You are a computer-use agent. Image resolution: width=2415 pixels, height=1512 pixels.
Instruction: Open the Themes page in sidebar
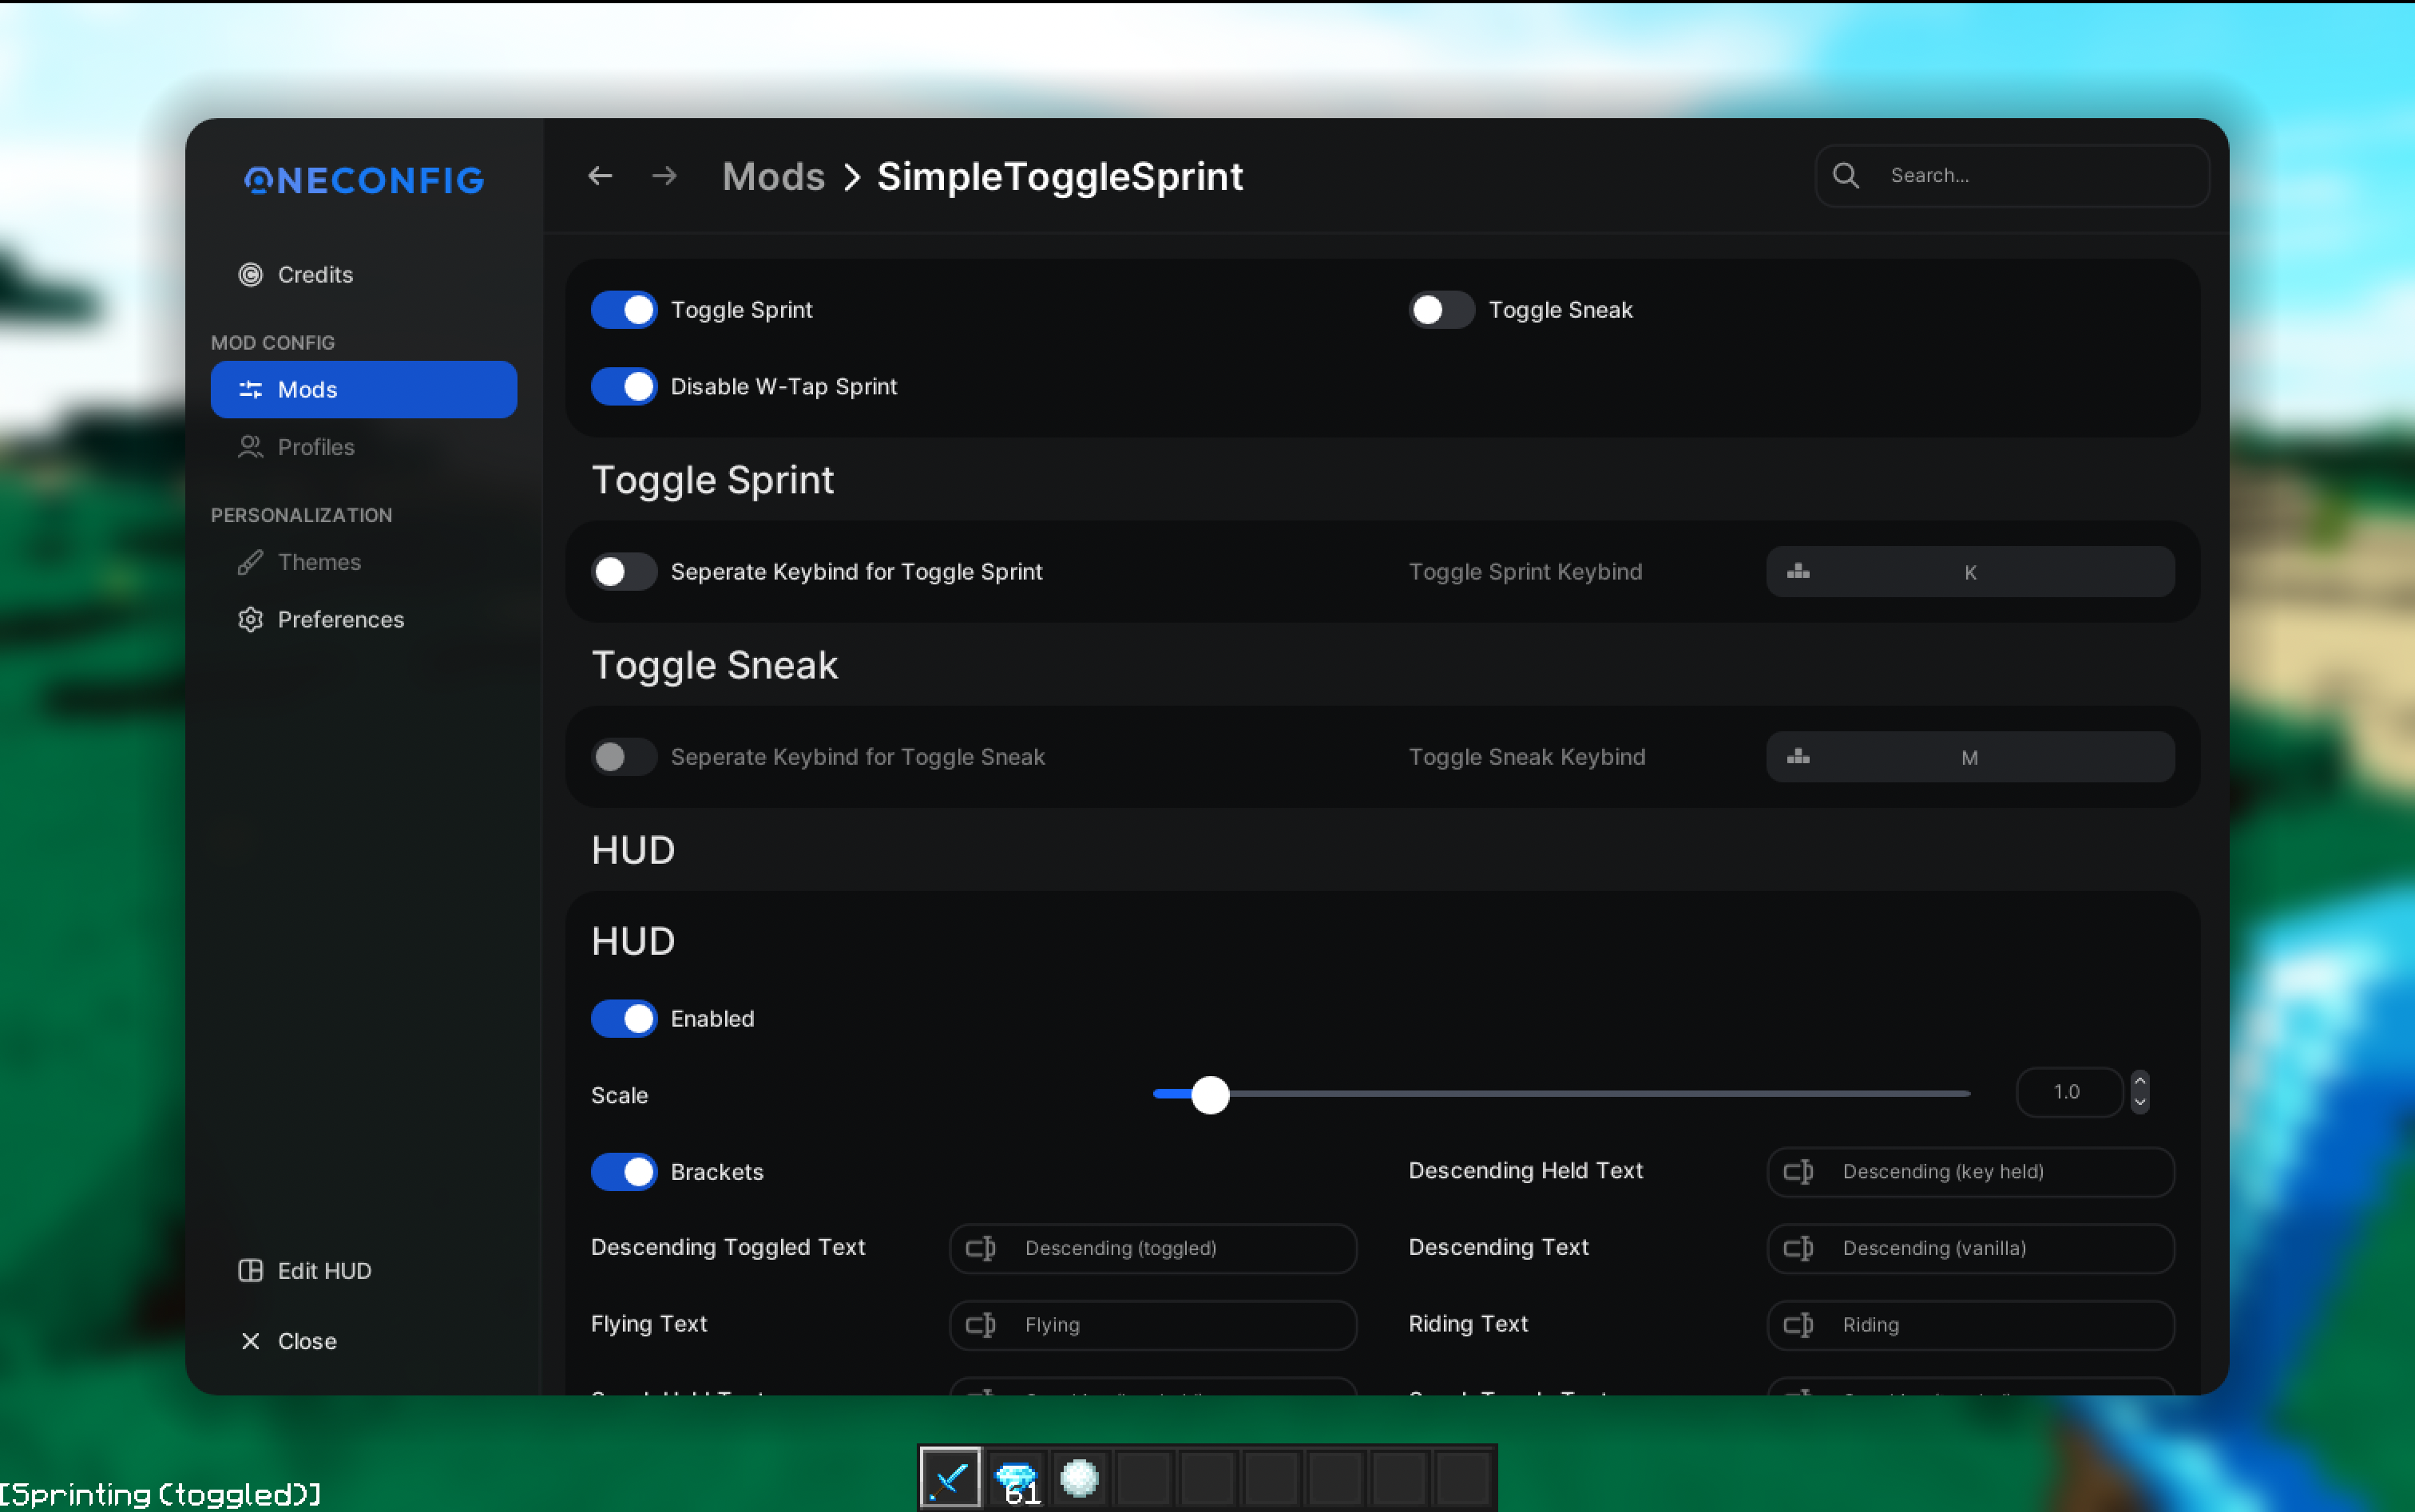(318, 562)
